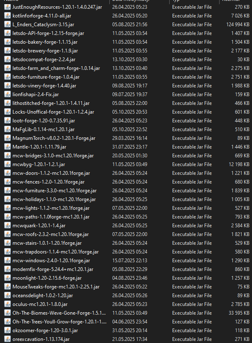This screenshot has height=343, width=252.
Task: Select the icon for letsdo-furniture-forge-1.0.4.jar
Action: coord(7,77)
